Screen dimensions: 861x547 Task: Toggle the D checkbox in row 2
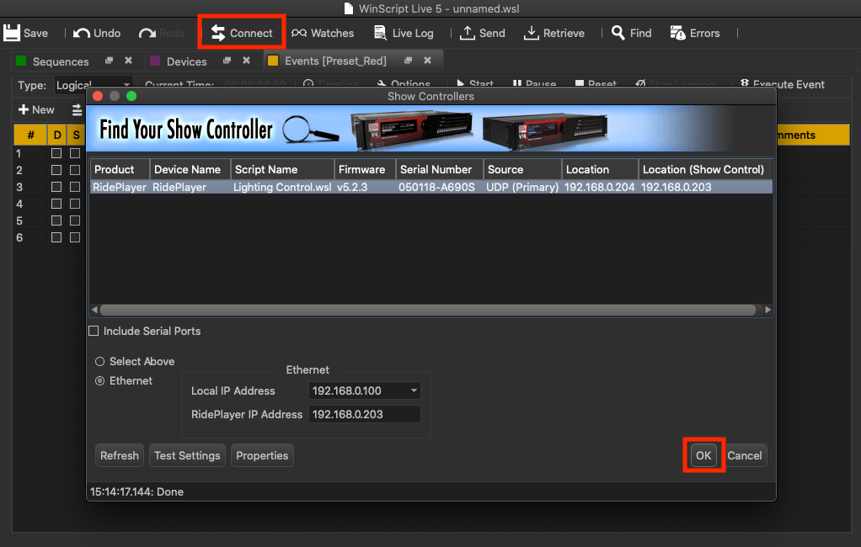(x=56, y=170)
